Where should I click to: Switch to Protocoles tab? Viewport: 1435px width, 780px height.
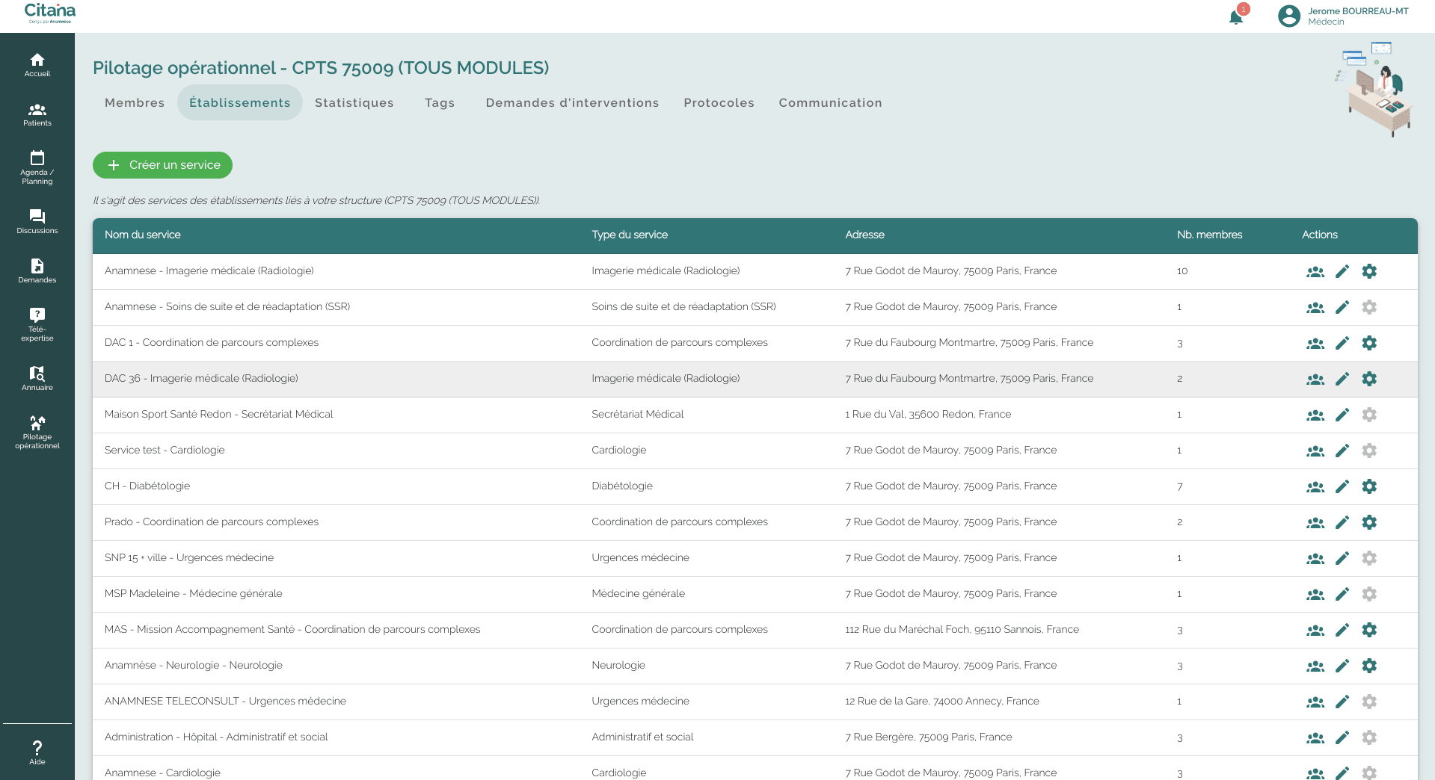point(719,102)
